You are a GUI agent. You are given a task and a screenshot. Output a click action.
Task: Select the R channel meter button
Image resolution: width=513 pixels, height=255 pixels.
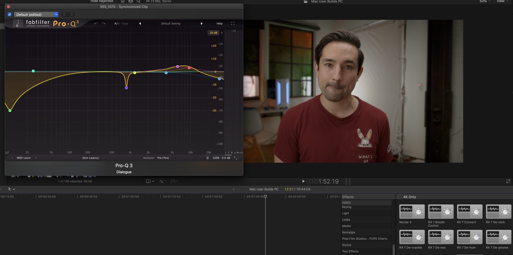coord(232,152)
